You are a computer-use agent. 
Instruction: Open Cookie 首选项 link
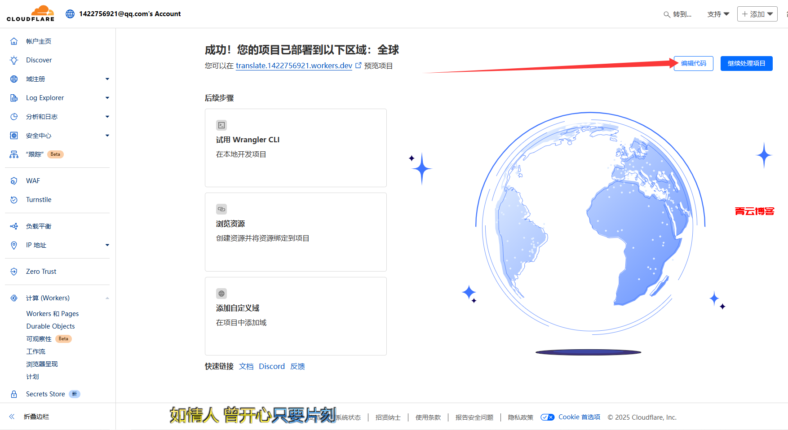pyautogui.click(x=579, y=417)
